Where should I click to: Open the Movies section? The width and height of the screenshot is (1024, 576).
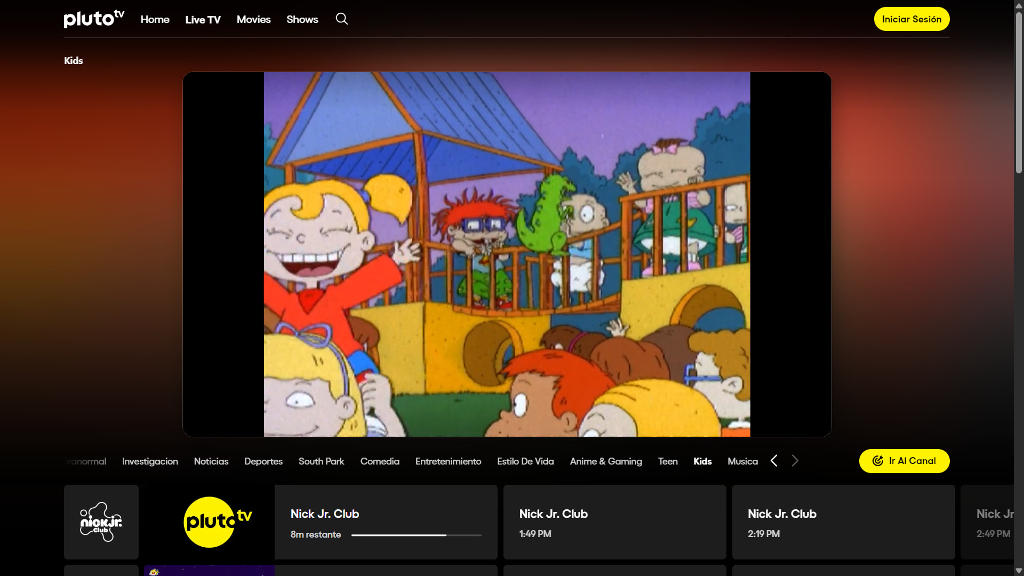point(253,19)
